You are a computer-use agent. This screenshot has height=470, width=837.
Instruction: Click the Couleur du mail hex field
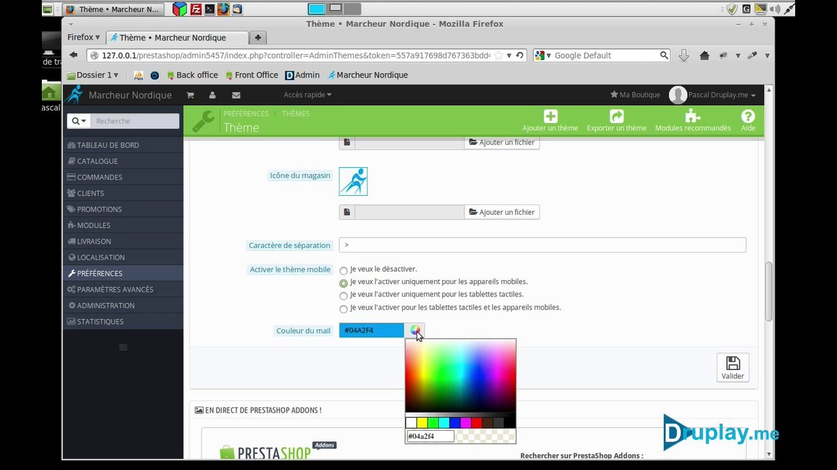coord(371,330)
